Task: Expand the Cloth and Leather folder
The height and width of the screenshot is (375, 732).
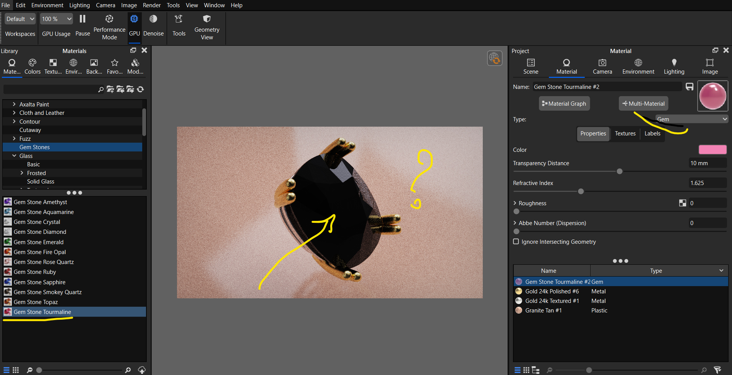Action: tap(14, 113)
